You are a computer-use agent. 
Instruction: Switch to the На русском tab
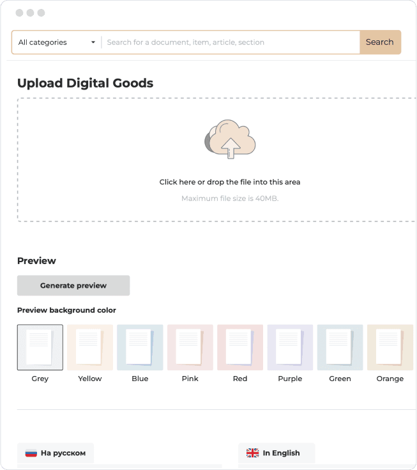point(56,453)
